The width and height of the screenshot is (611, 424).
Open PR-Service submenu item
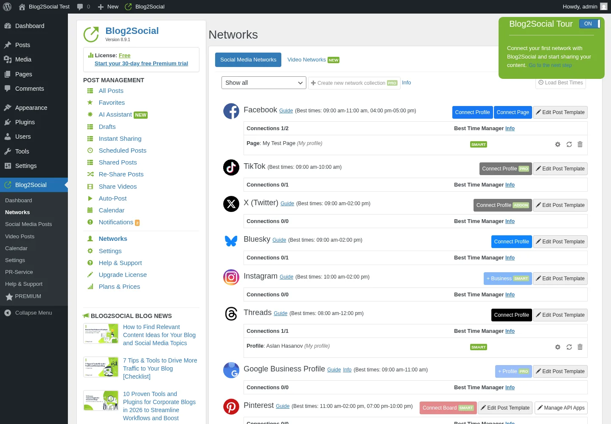pos(19,272)
